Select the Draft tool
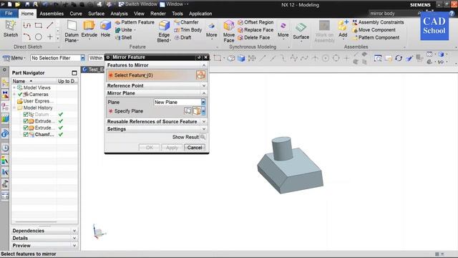The image size is (458, 258). [182, 37]
